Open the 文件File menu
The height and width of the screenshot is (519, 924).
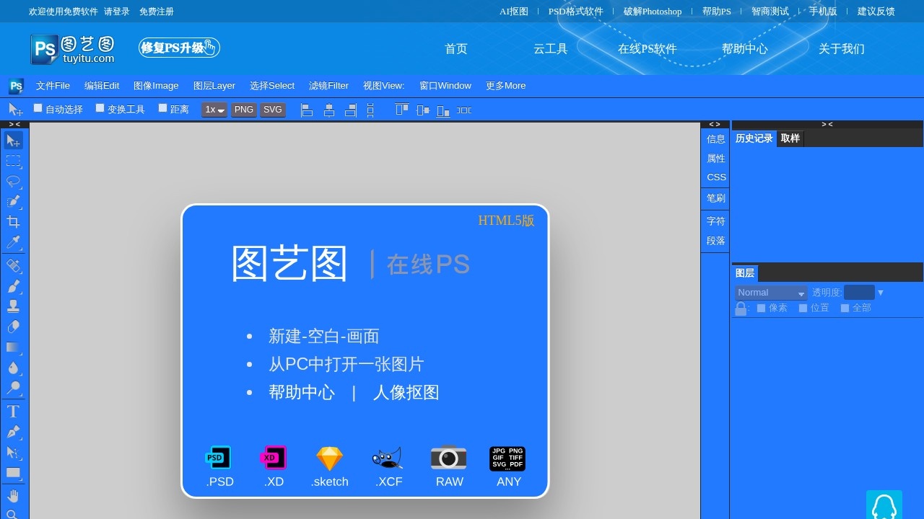click(53, 86)
